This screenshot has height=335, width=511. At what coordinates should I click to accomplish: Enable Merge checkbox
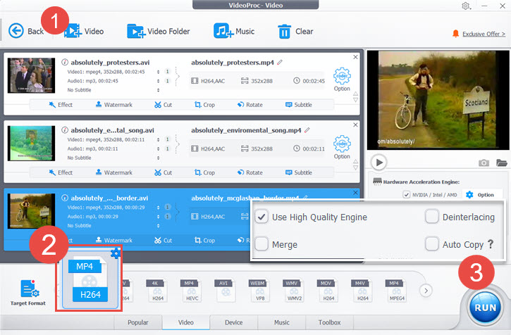click(261, 244)
